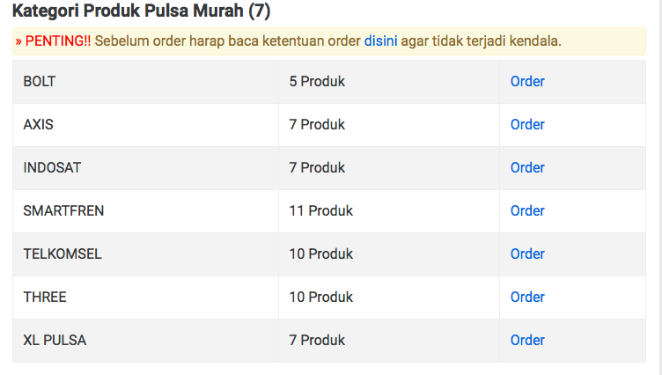Image resolution: width=662 pixels, height=375 pixels.
Task: Click the INDOSAT category name
Action: (52, 167)
